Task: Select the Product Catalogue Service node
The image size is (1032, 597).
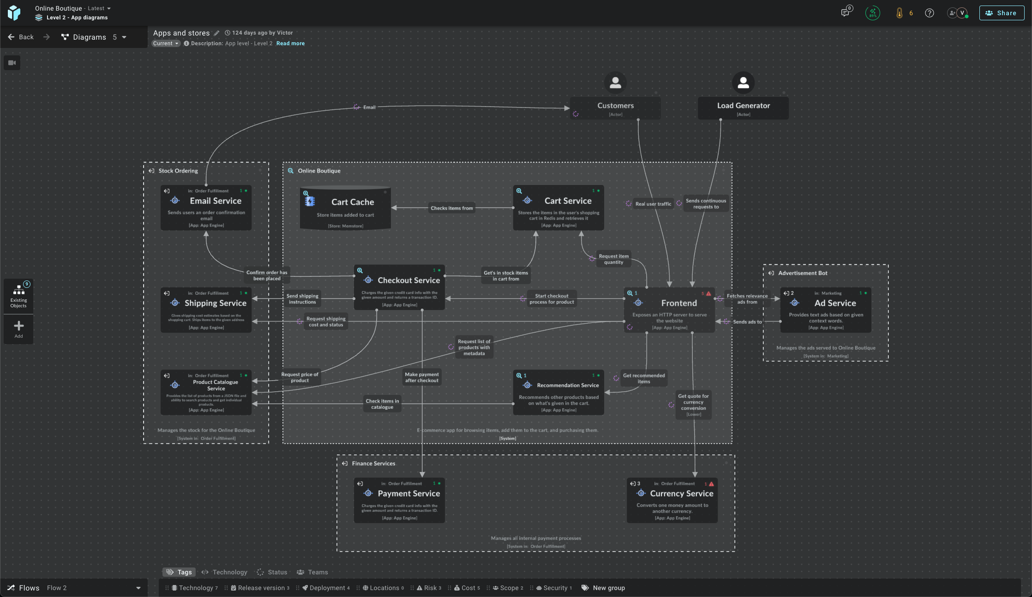Action: coord(206,392)
